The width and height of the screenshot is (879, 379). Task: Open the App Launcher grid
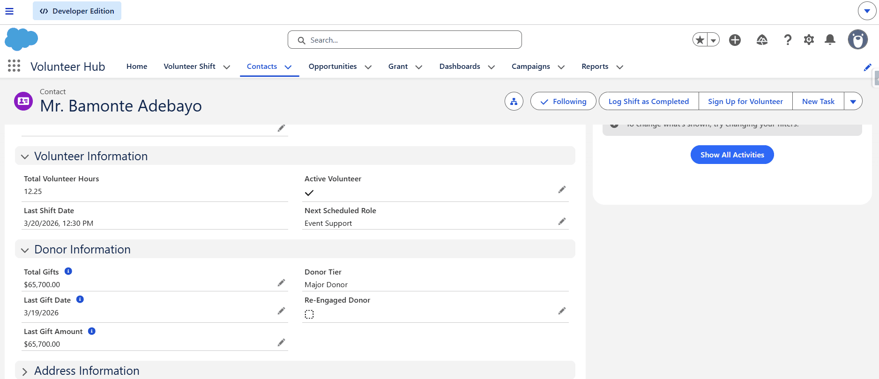click(x=14, y=66)
